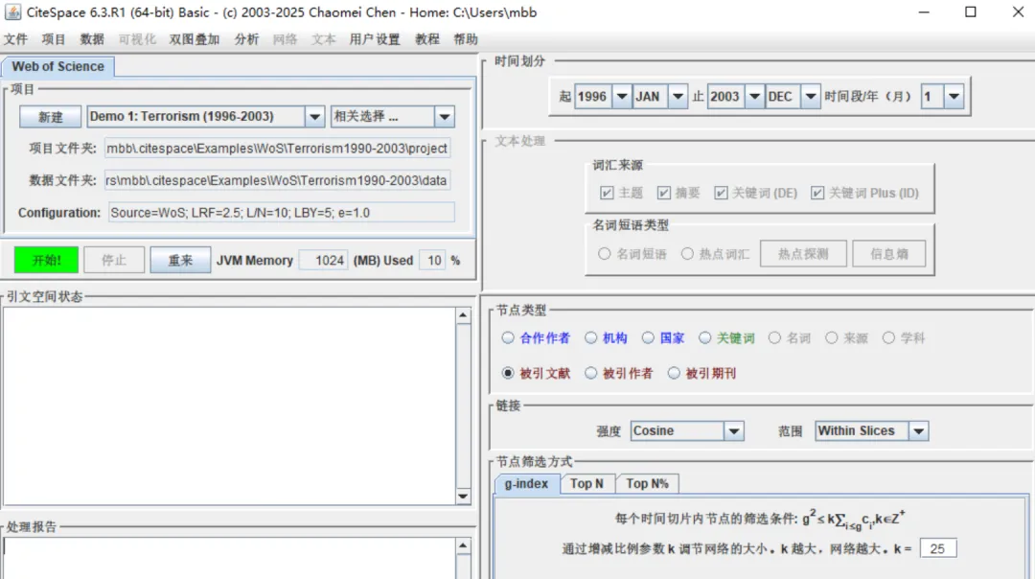Switch to the g-index tab
1035x579 pixels.
tap(527, 484)
